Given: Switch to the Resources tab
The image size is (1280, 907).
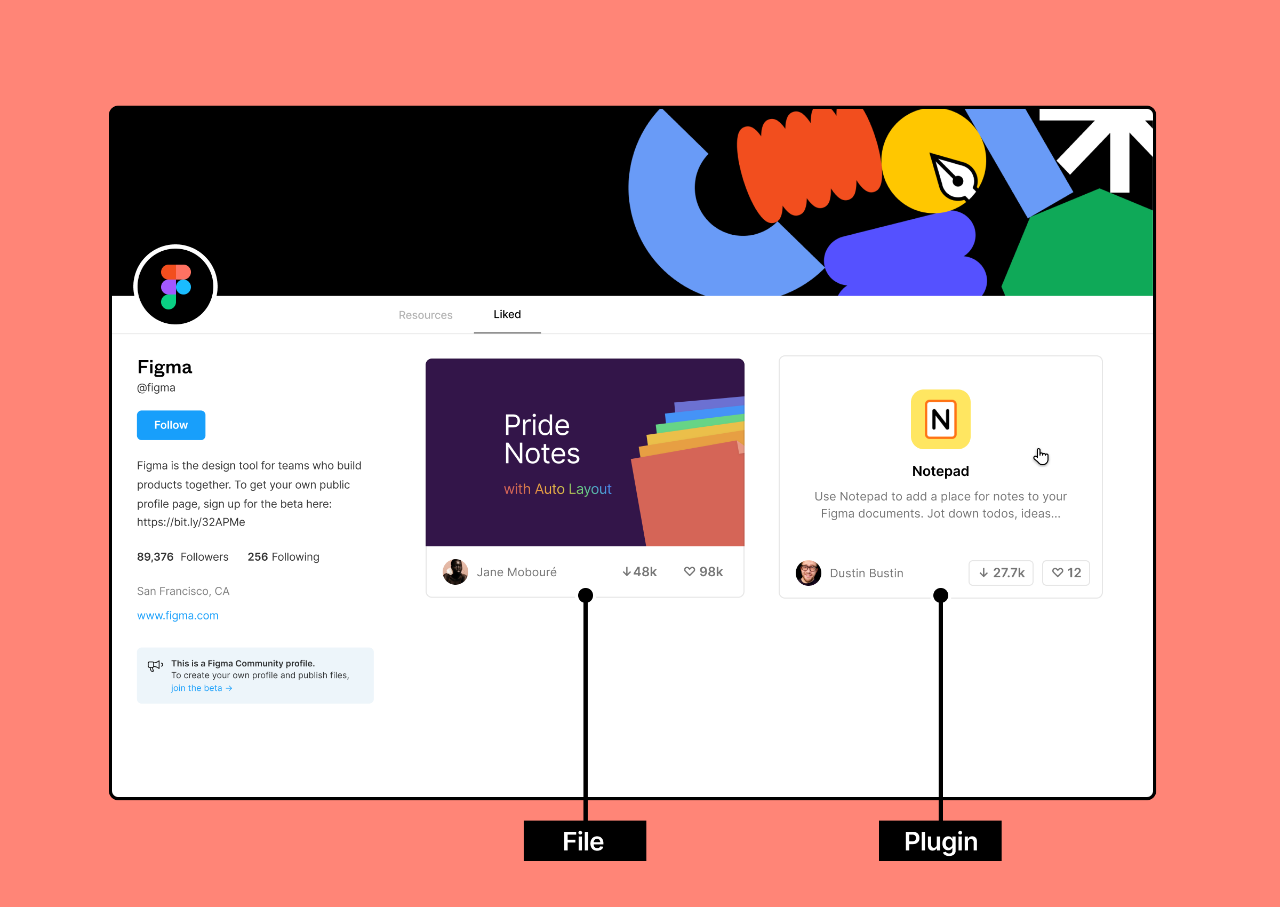Looking at the screenshot, I should click(427, 314).
